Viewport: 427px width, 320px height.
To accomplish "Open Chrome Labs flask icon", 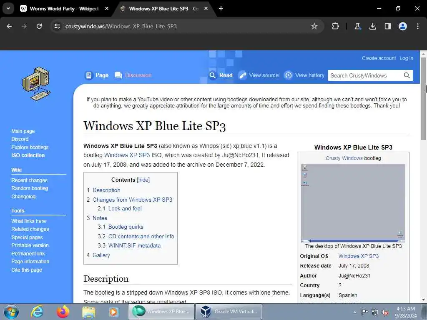I will tap(357, 26).
